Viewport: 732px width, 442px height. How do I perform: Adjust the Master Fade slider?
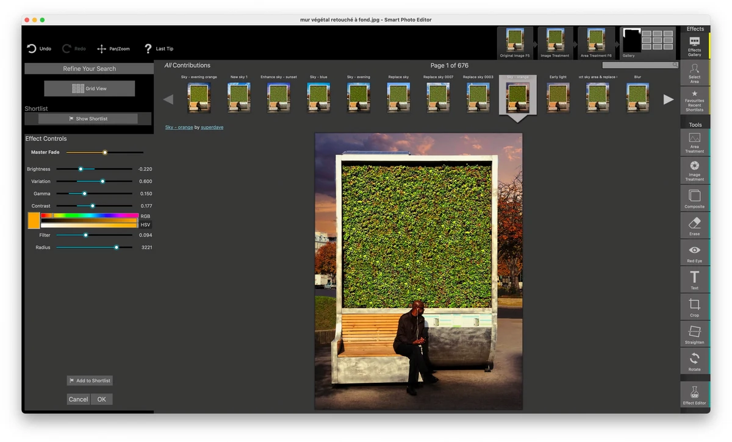[104, 152]
